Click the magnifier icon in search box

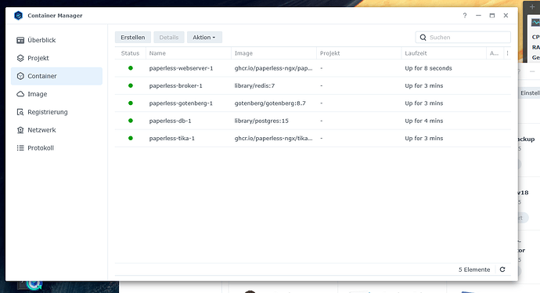[423, 38]
